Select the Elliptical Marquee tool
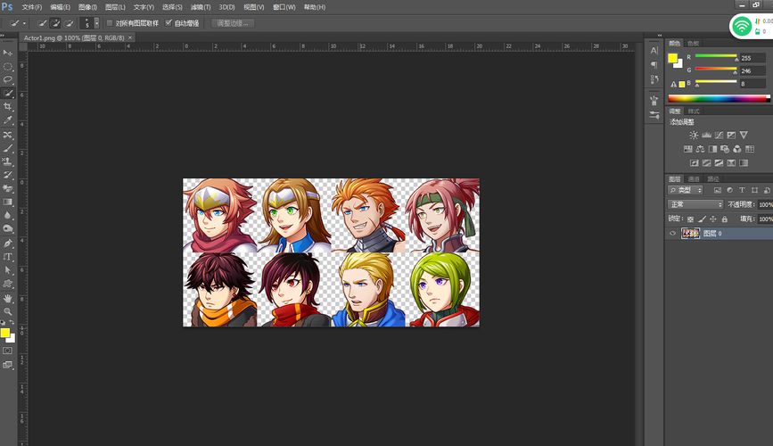The image size is (773, 446). tap(7, 66)
